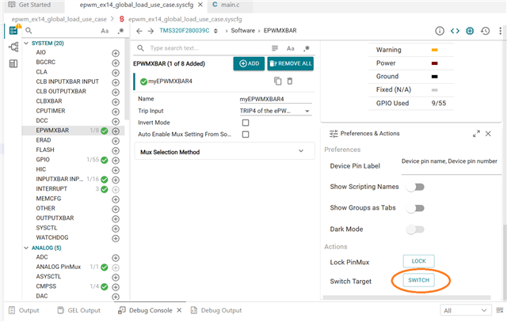Enable Auto Enable Mux Setting checkbox
The image size is (507, 322).
[246, 134]
